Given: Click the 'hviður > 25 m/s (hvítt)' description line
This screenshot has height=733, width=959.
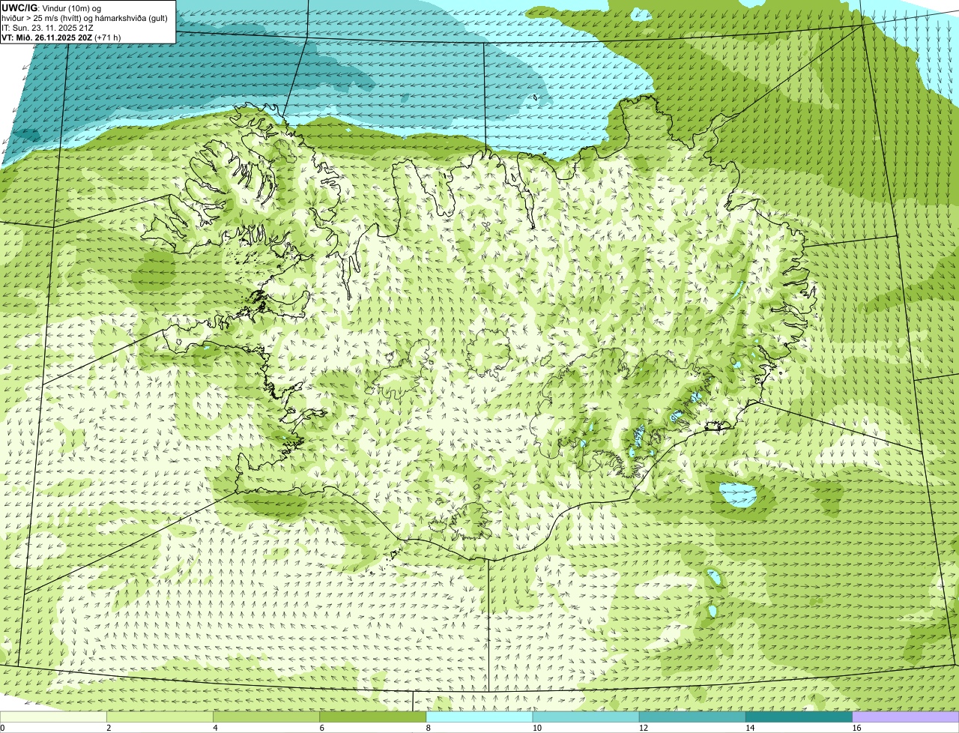Looking at the screenshot, I should pos(85,18).
